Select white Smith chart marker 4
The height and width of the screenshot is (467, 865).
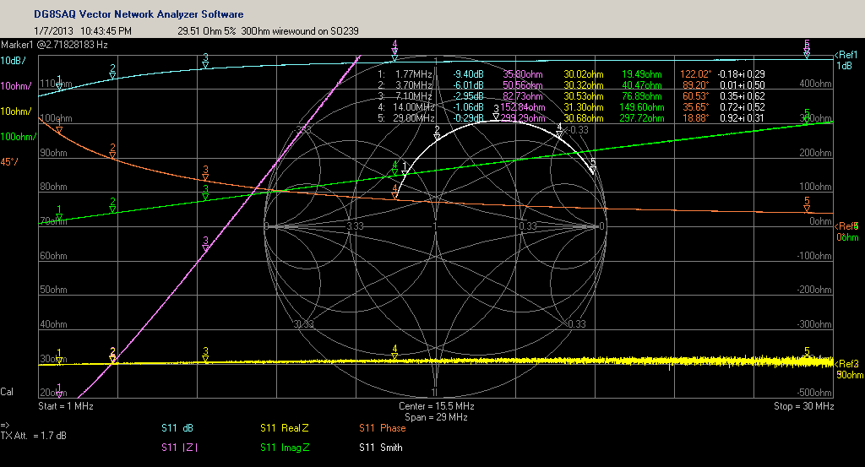pyautogui.click(x=559, y=130)
